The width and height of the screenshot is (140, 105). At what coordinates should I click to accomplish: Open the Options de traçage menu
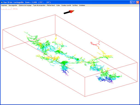25,5
